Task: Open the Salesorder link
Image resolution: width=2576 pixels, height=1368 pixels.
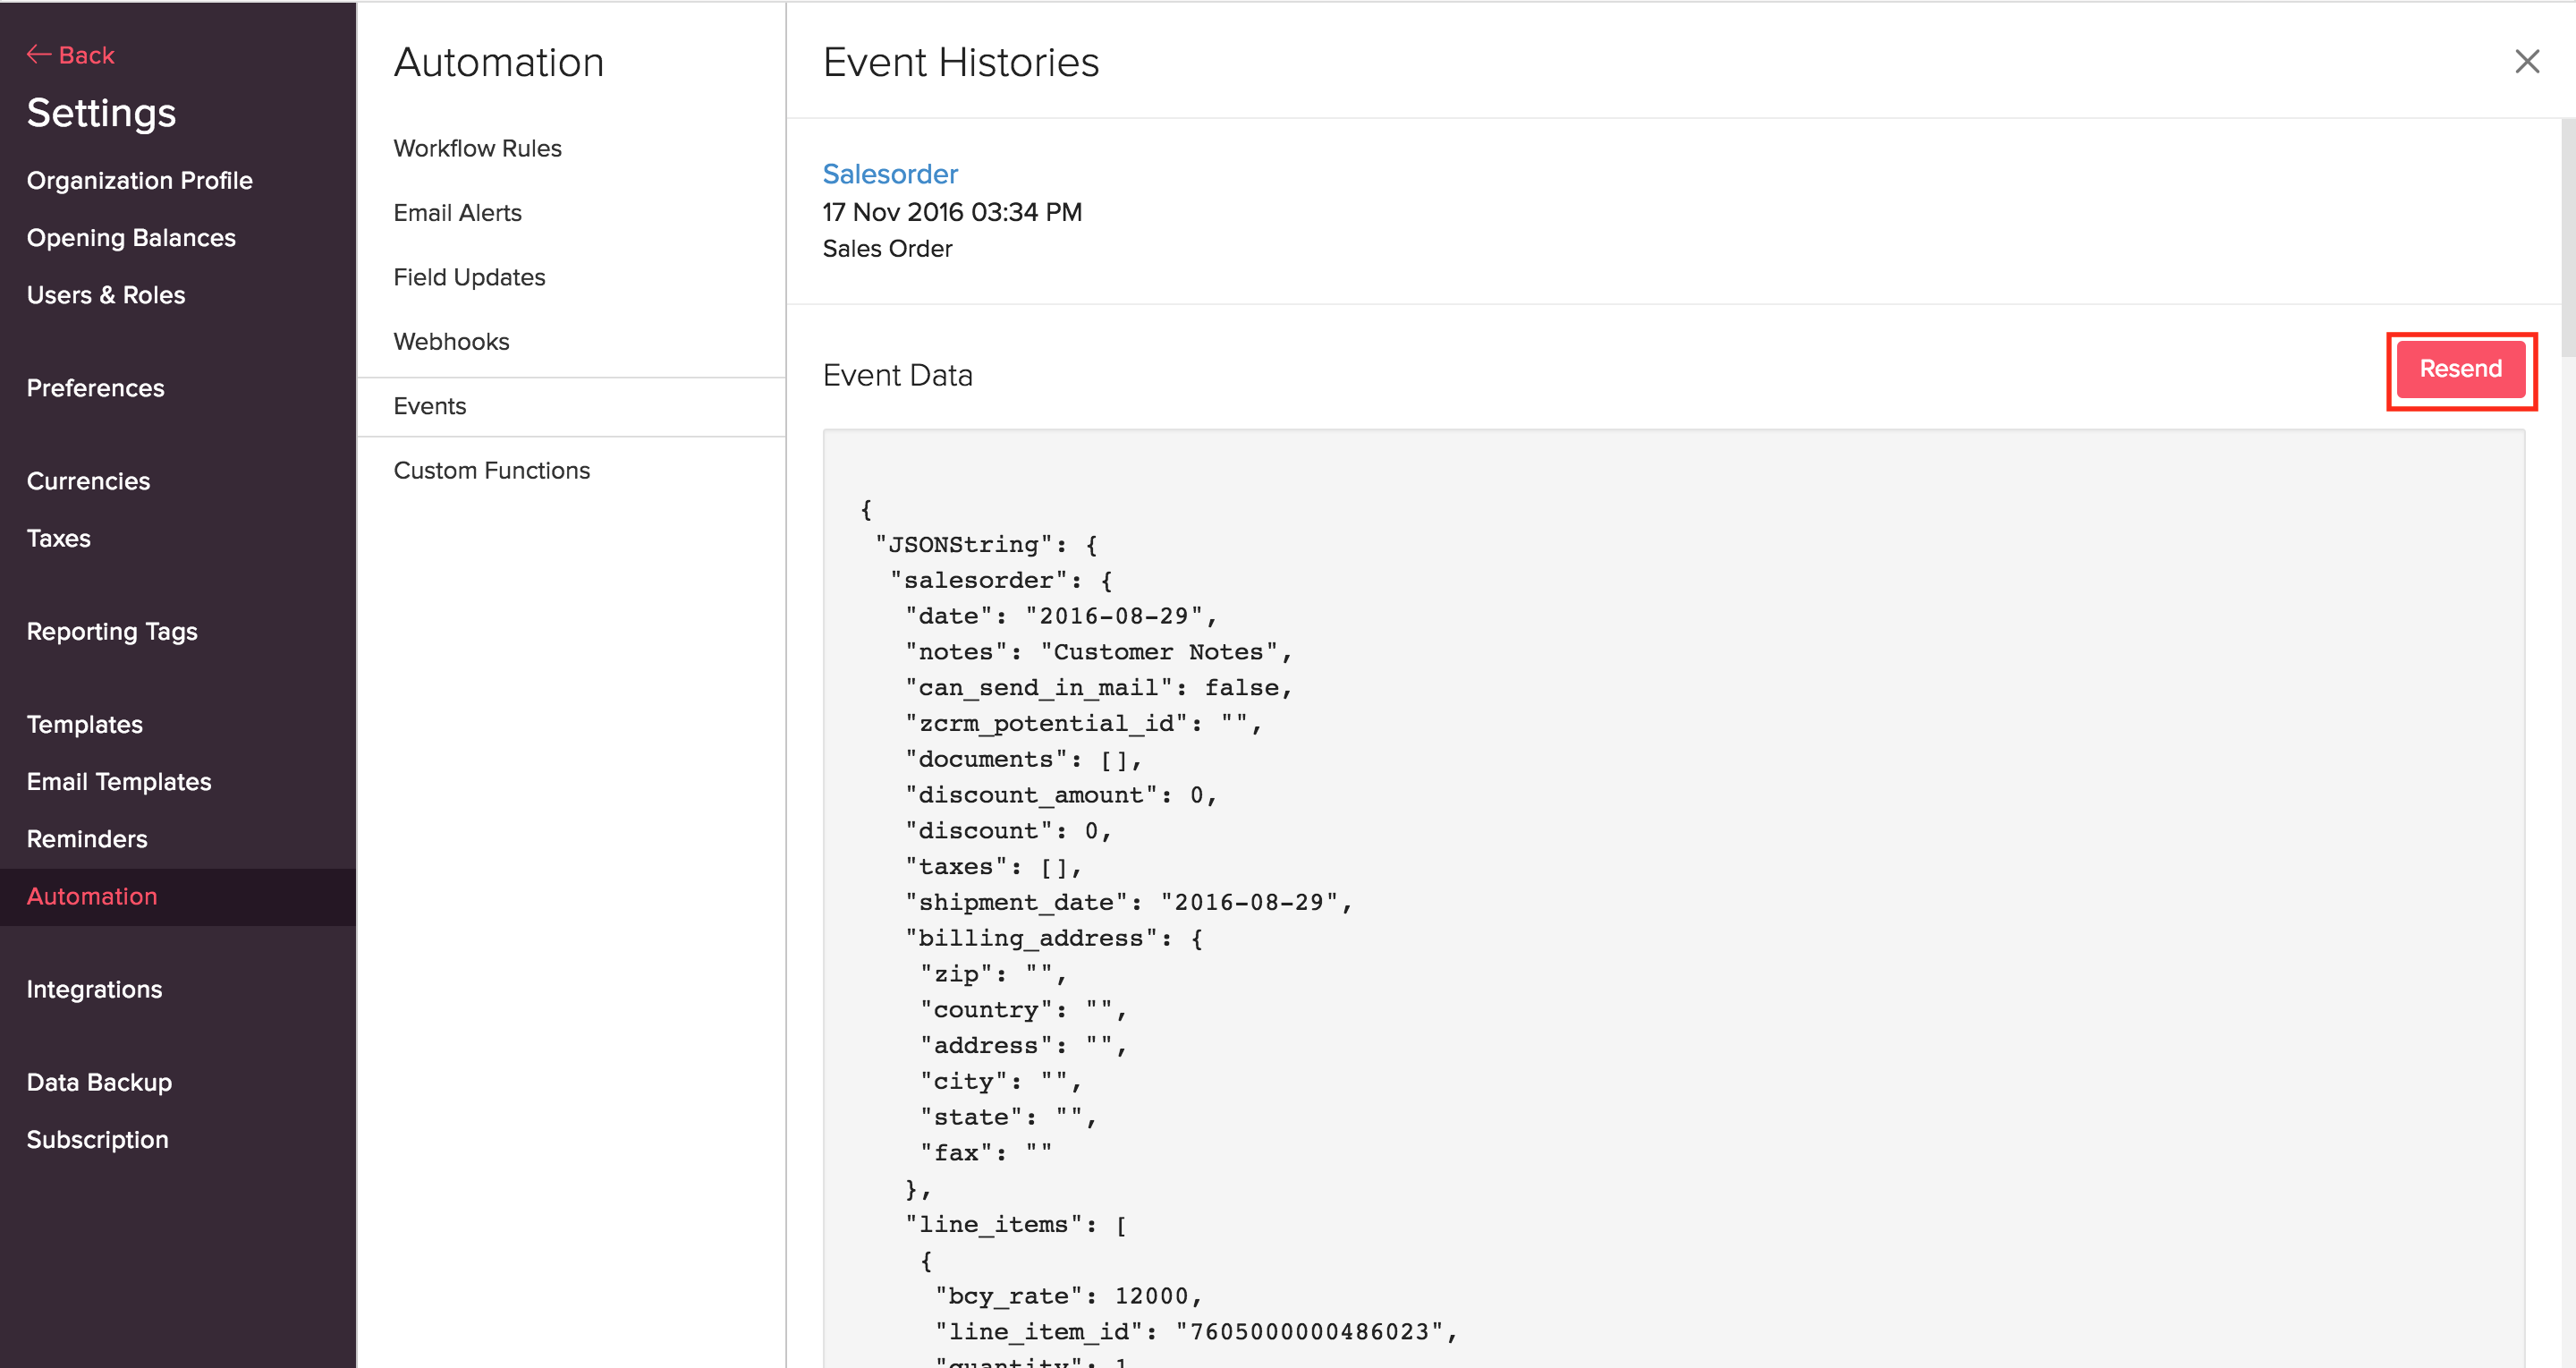Action: 889,174
